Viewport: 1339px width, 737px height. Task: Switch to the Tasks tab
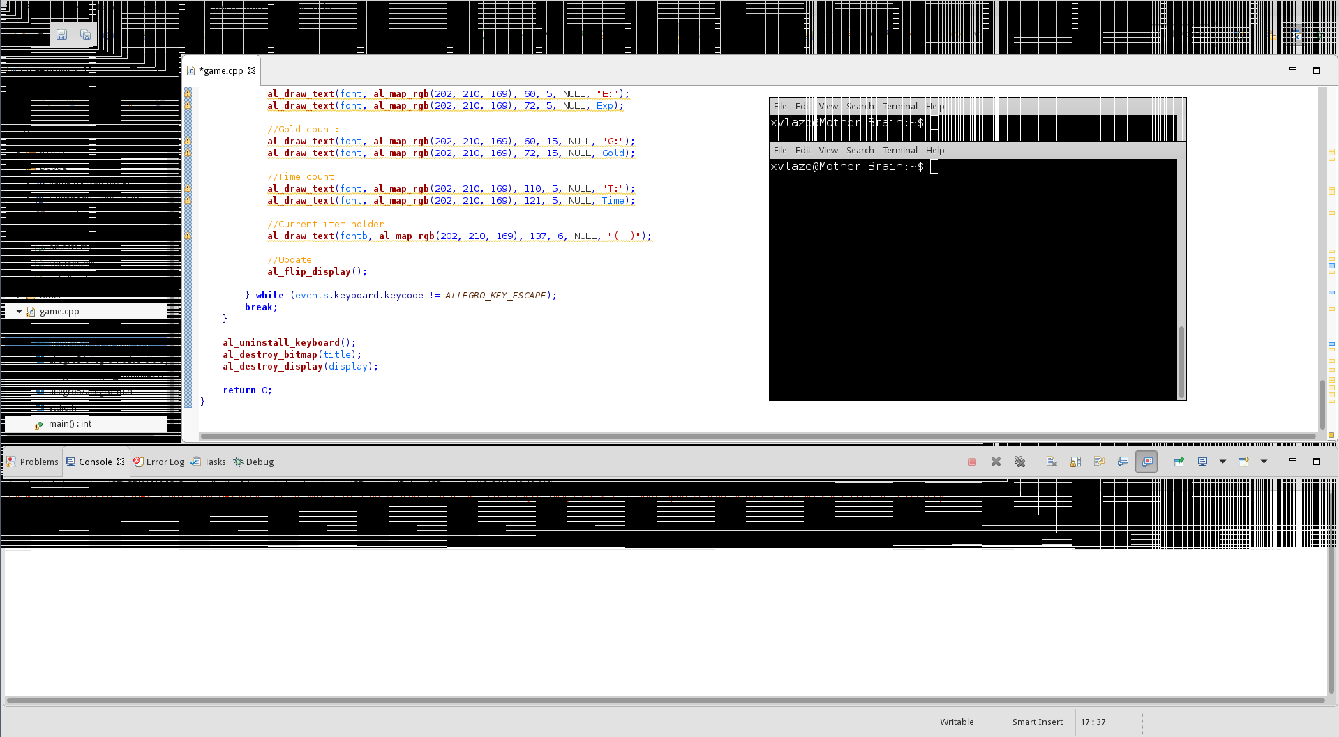(x=209, y=462)
